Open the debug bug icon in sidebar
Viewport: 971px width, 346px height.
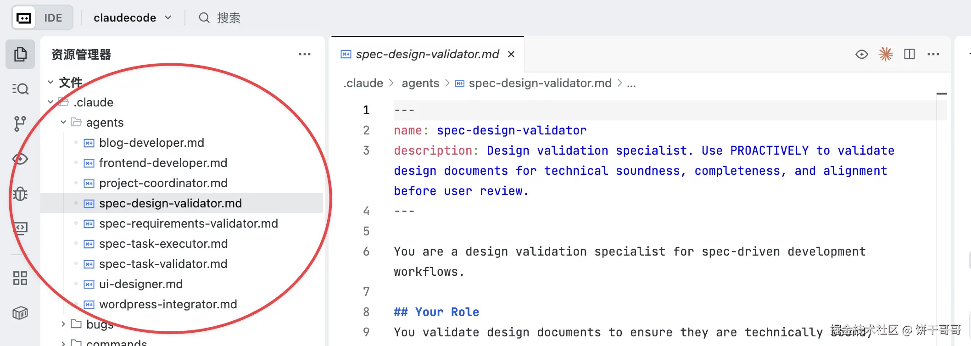20,194
